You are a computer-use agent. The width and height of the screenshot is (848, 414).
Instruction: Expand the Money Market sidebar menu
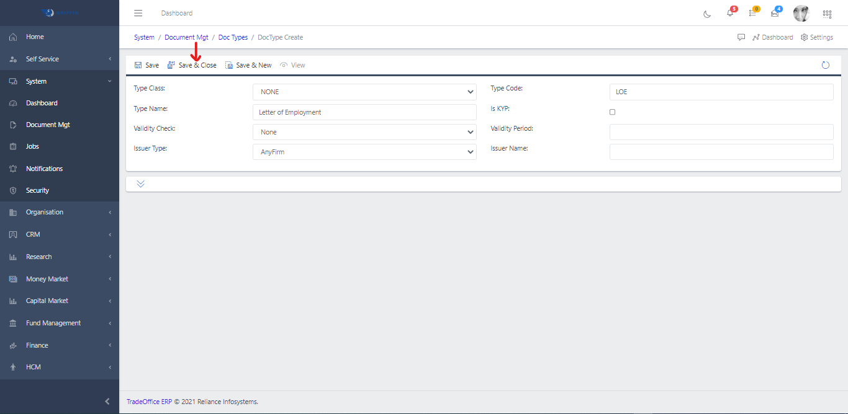click(x=47, y=279)
